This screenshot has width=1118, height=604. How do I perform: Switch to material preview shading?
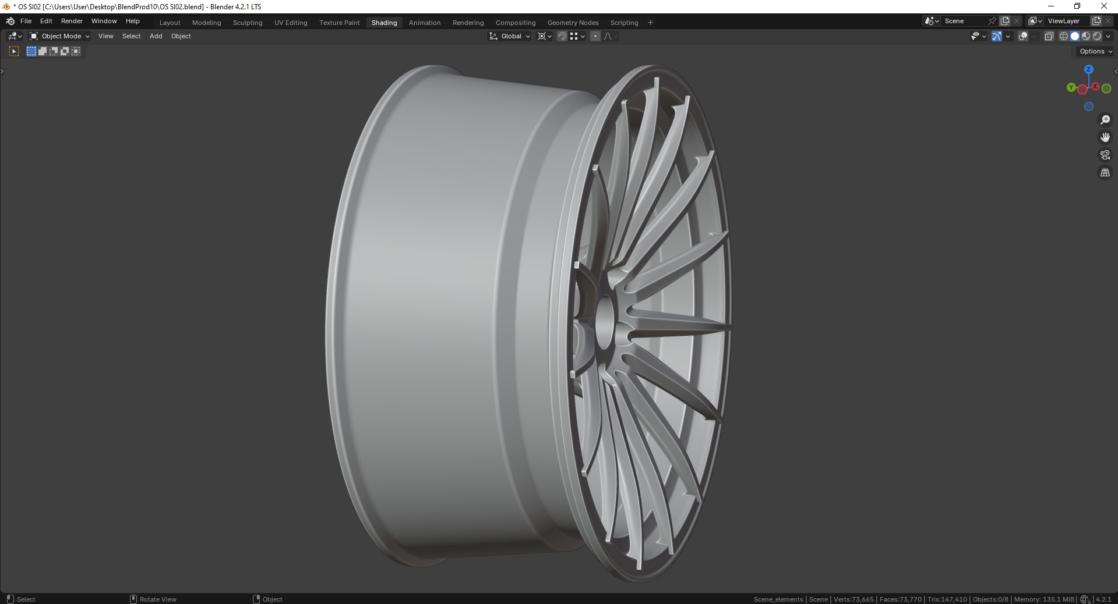(1086, 36)
